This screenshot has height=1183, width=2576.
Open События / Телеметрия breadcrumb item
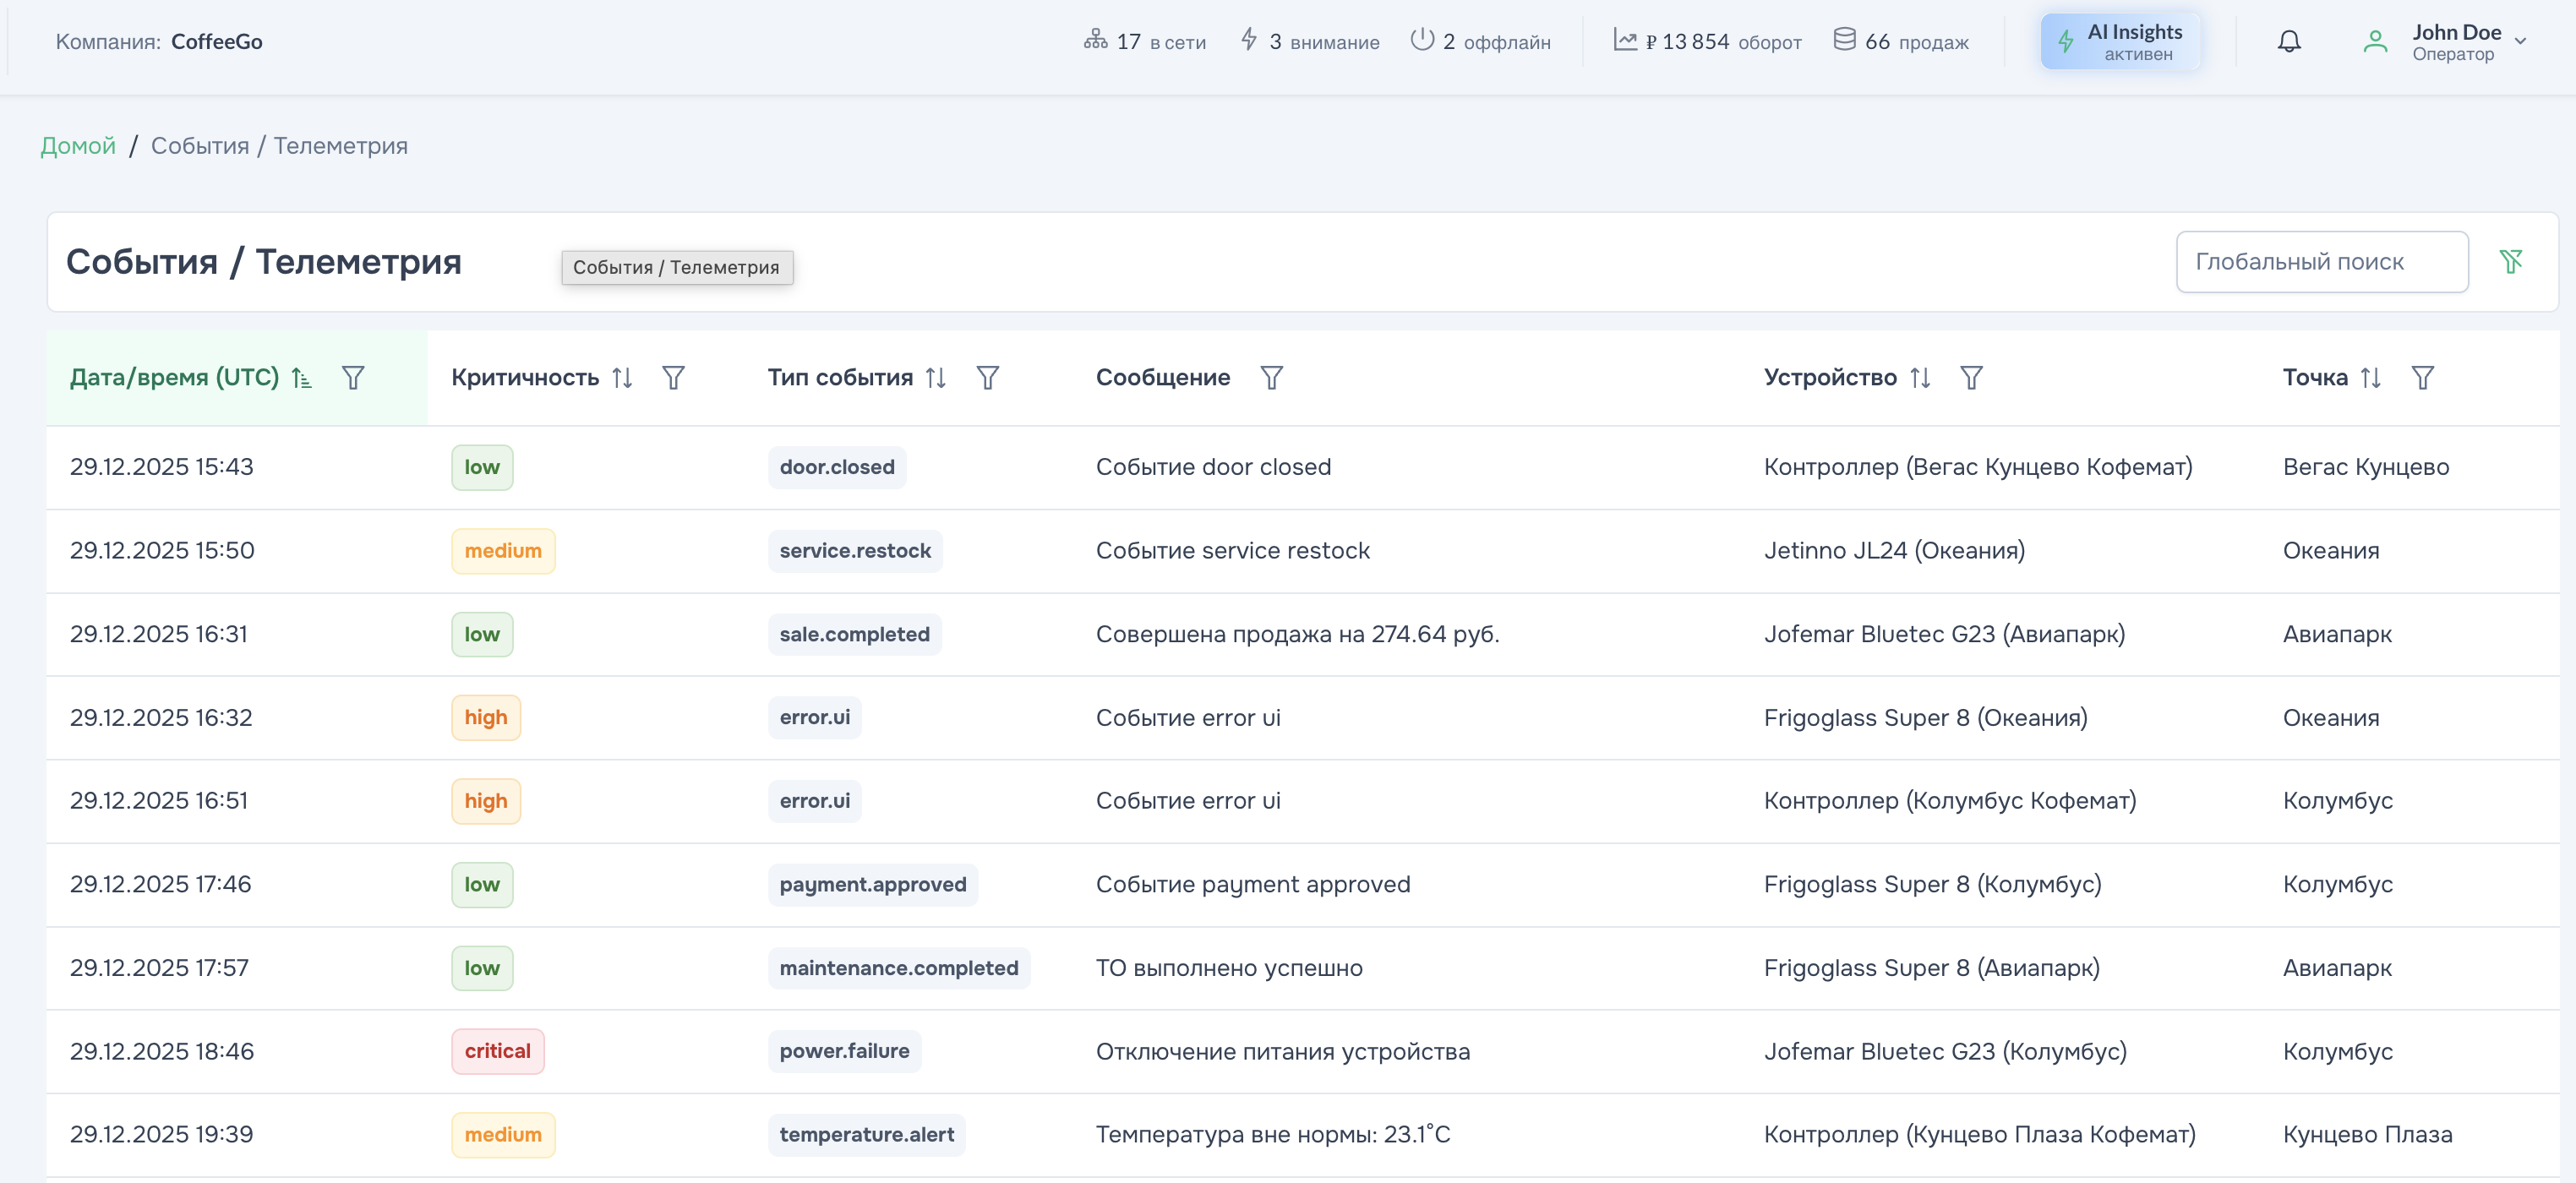(279, 146)
